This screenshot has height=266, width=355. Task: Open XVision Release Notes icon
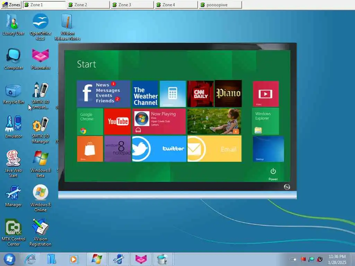click(67, 27)
